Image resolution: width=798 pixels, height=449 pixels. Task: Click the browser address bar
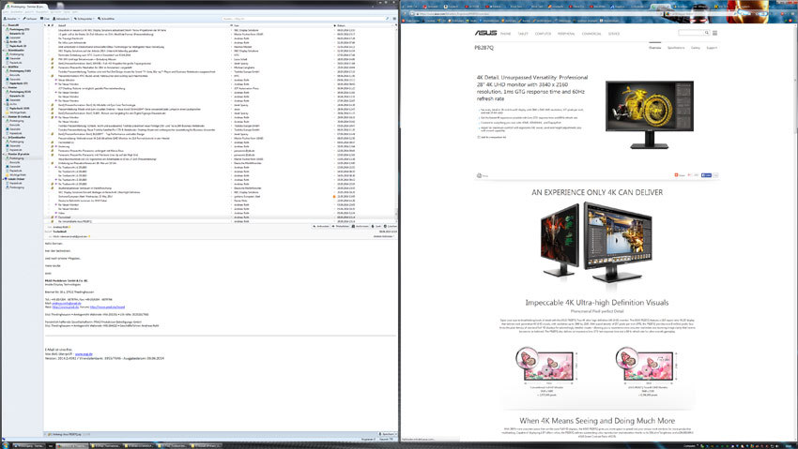[x=540, y=14]
